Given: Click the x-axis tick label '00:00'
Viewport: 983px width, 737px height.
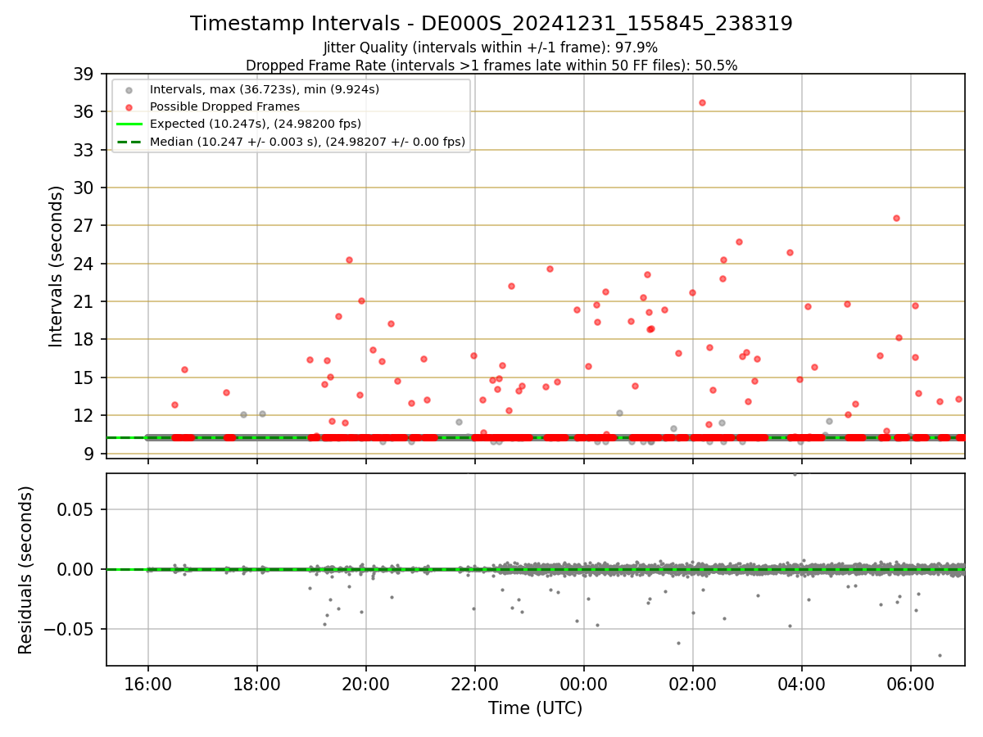Looking at the screenshot, I should coord(584,684).
